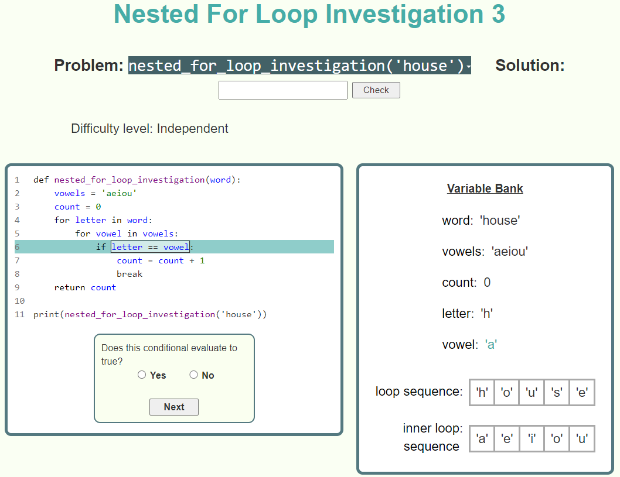
Task: Click the print statement on line 11
Action: (x=150, y=314)
